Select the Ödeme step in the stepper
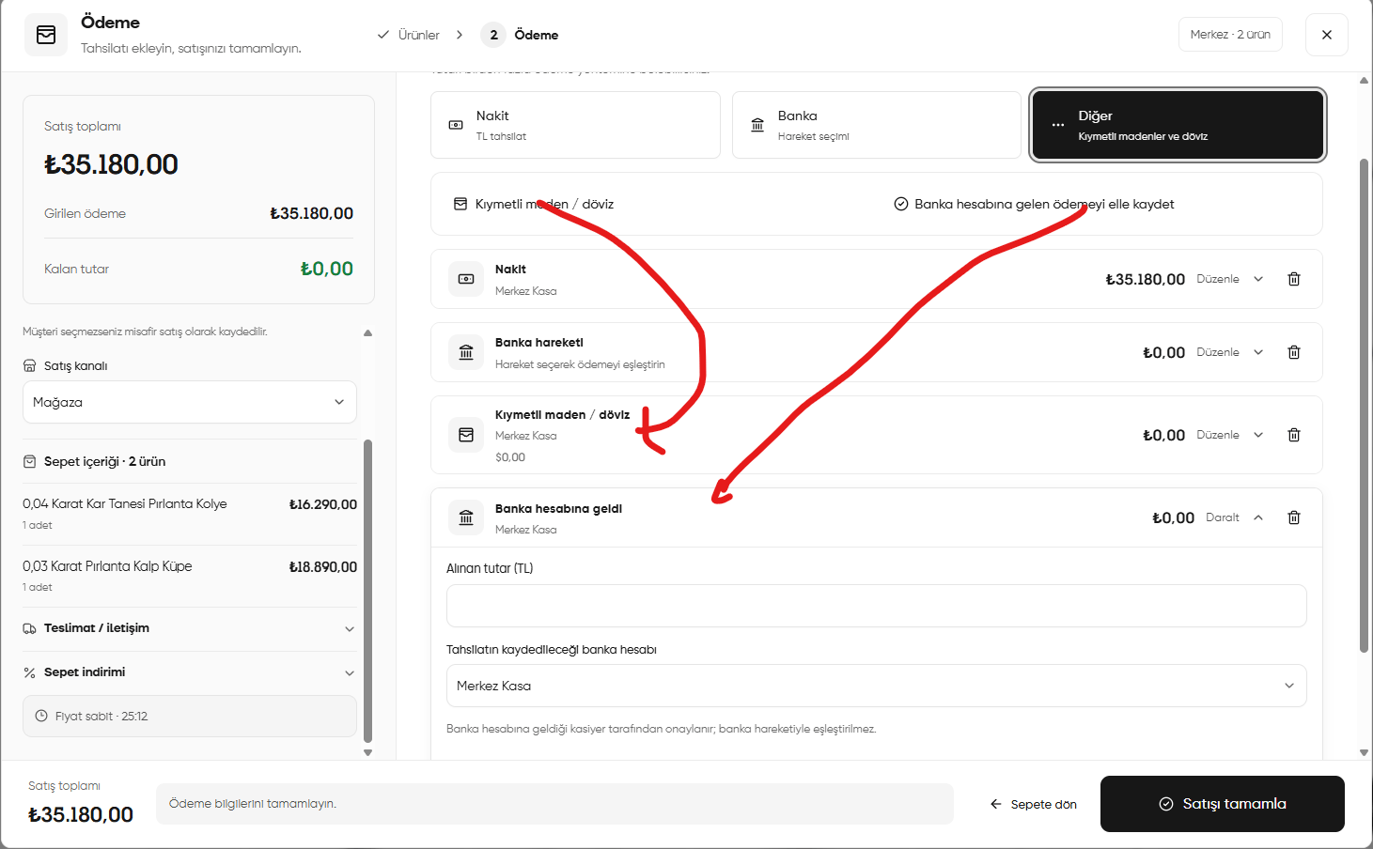This screenshot has height=849, width=1373. coord(520,35)
